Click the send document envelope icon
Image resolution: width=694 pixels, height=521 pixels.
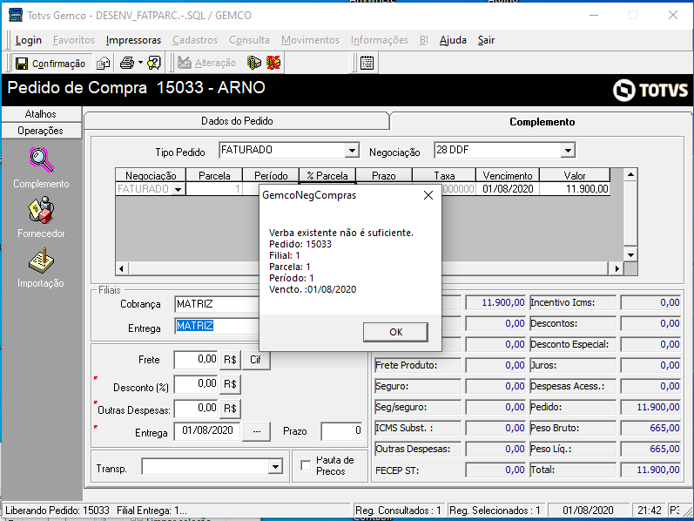103,64
